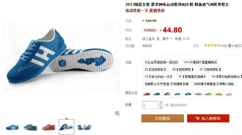Click the quantity input field
Image resolution: width=242 pixels, height=135 pixels.
150,105
